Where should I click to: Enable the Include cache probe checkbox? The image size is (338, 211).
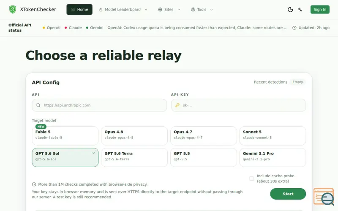click(x=251, y=179)
